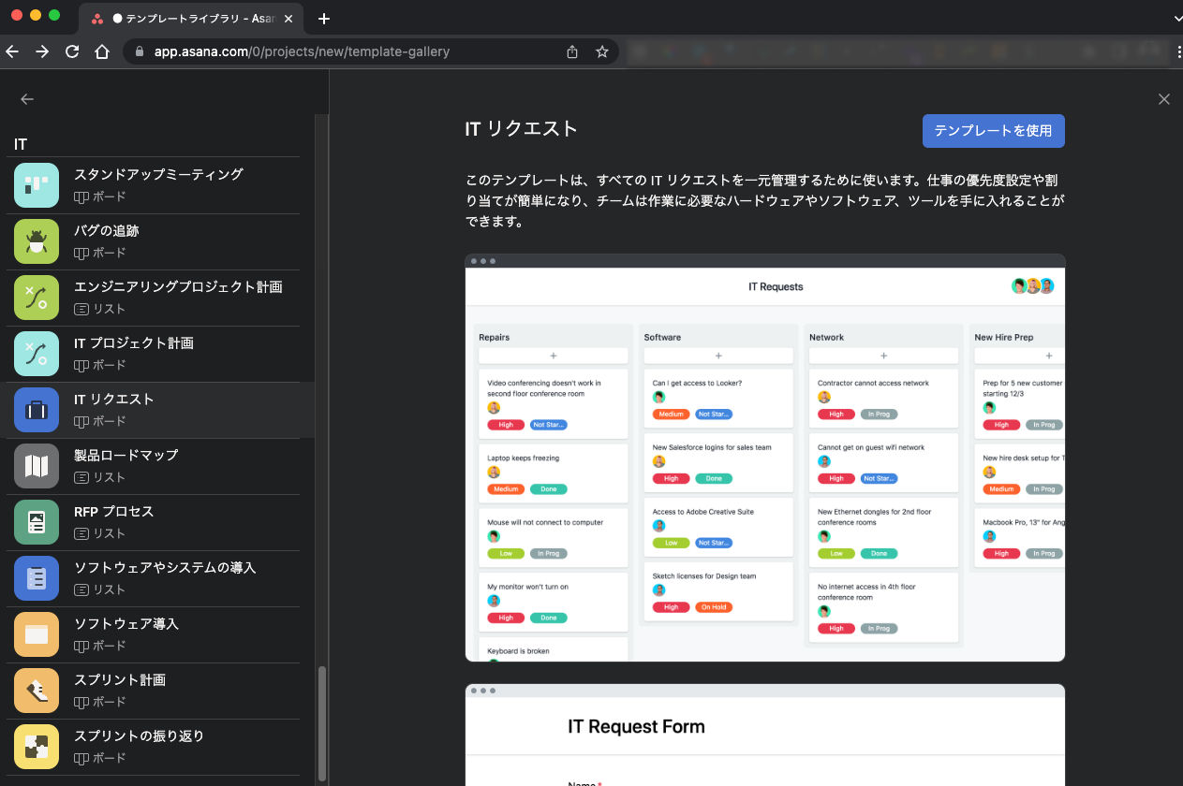The width and height of the screenshot is (1183, 786).
Task: Click the RFP プロセス template icon
Action: point(37,522)
